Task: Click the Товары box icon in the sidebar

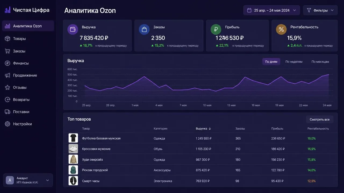Action: (x=8, y=39)
